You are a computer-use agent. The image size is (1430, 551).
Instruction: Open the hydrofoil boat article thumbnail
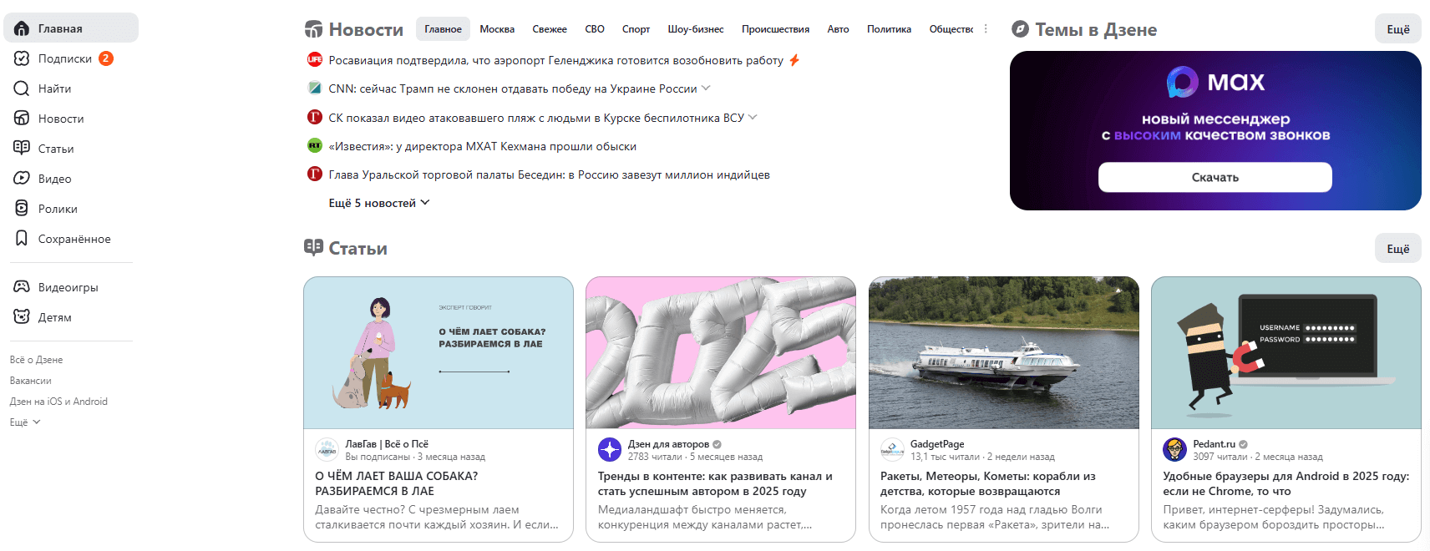(x=1003, y=353)
